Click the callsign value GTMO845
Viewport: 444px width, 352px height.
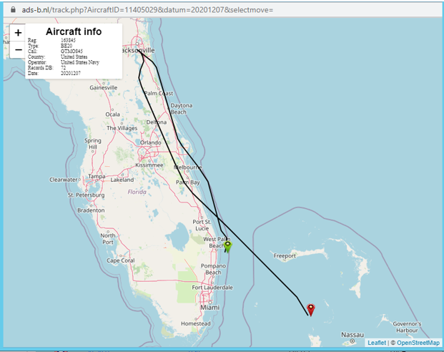71,52
